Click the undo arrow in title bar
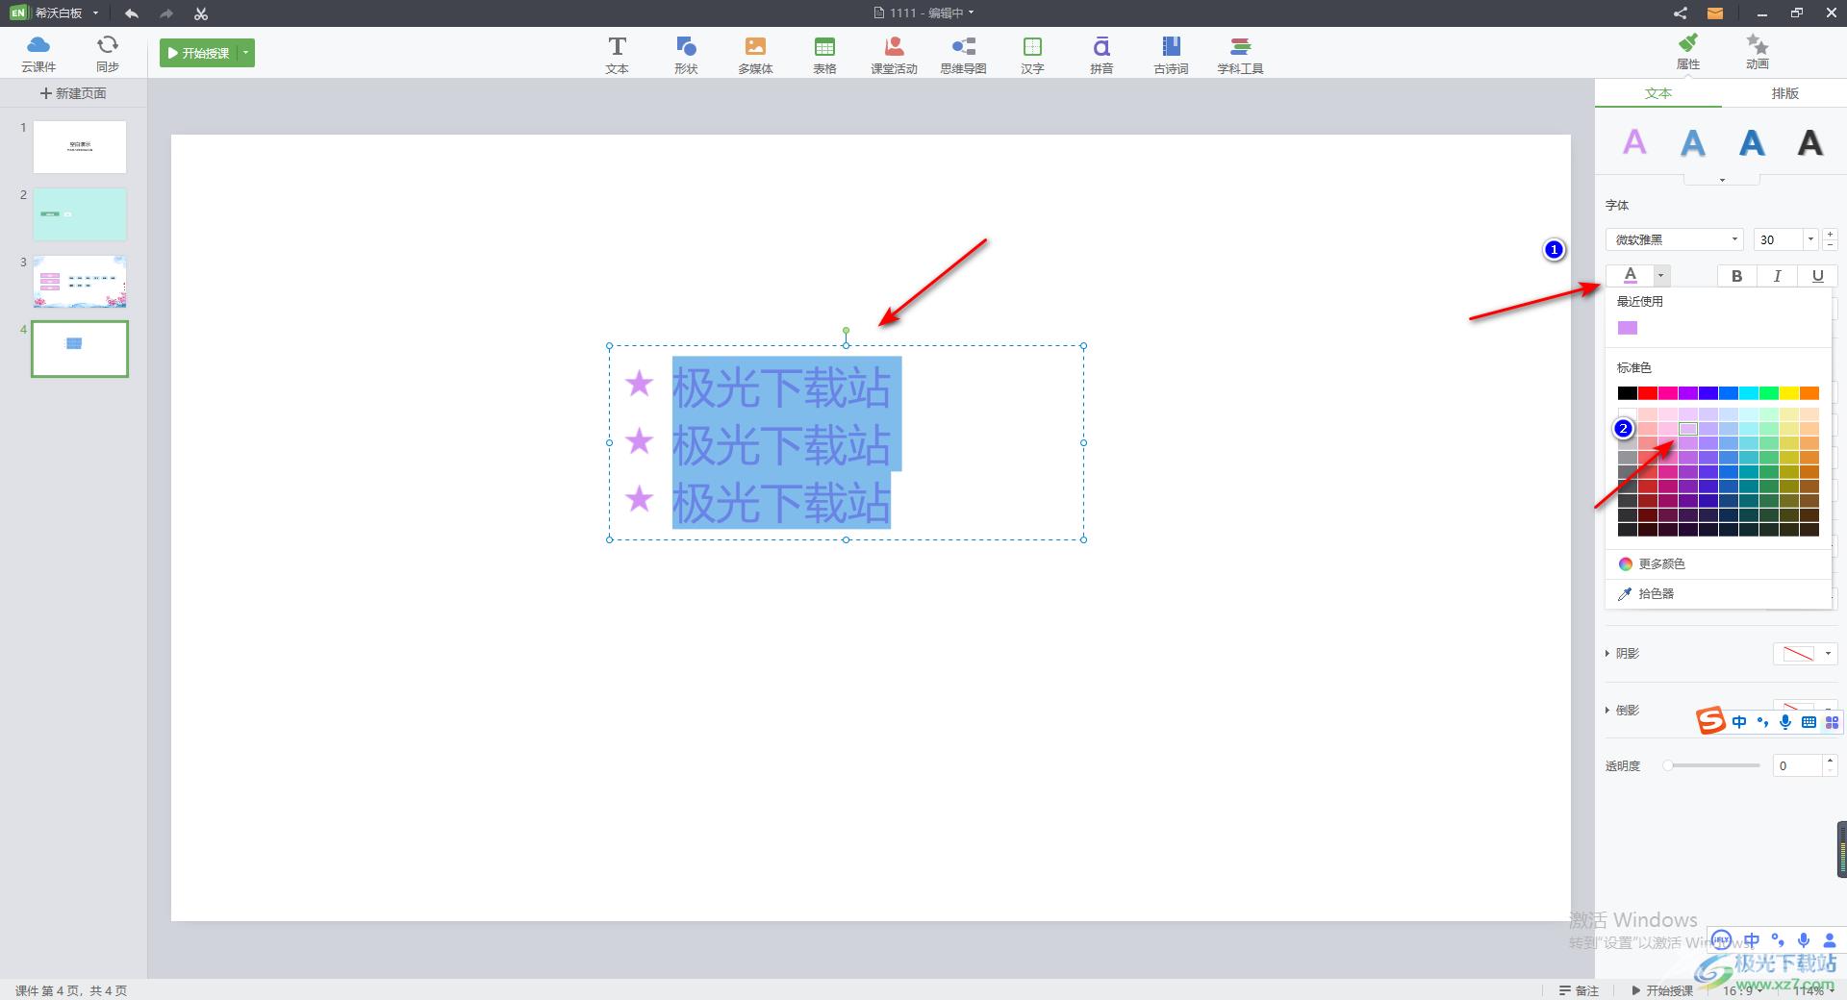The height and width of the screenshot is (1000, 1847). (x=132, y=13)
